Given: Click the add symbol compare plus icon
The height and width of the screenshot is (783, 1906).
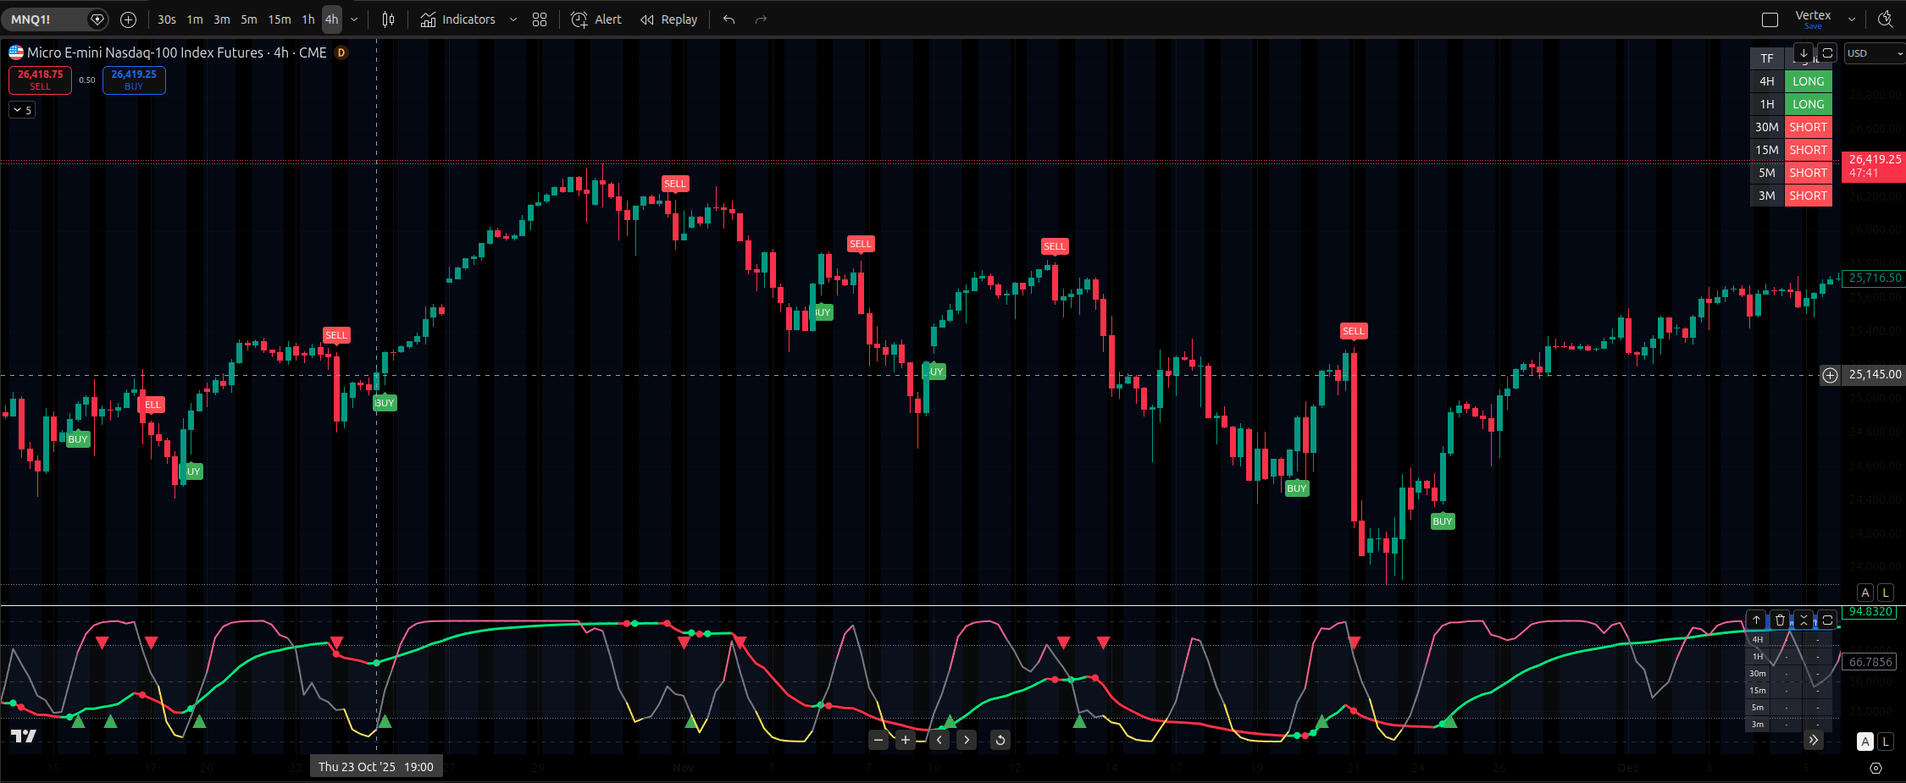Looking at the screenshot, I should click(128, 19).
